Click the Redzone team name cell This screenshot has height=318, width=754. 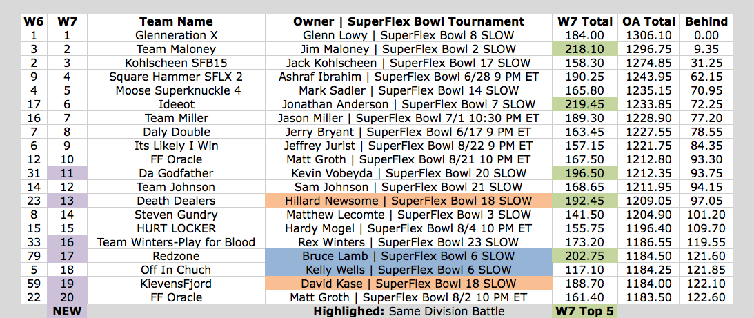[176, 256]
